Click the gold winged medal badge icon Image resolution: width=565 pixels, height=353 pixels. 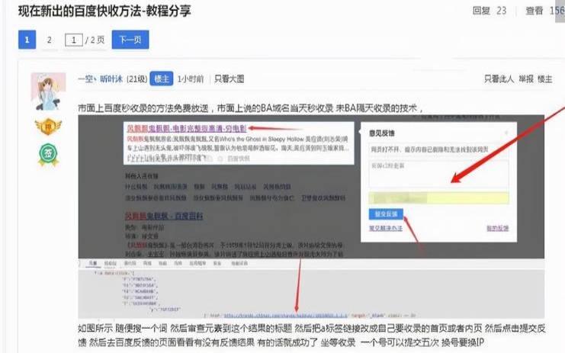(48, 127)
